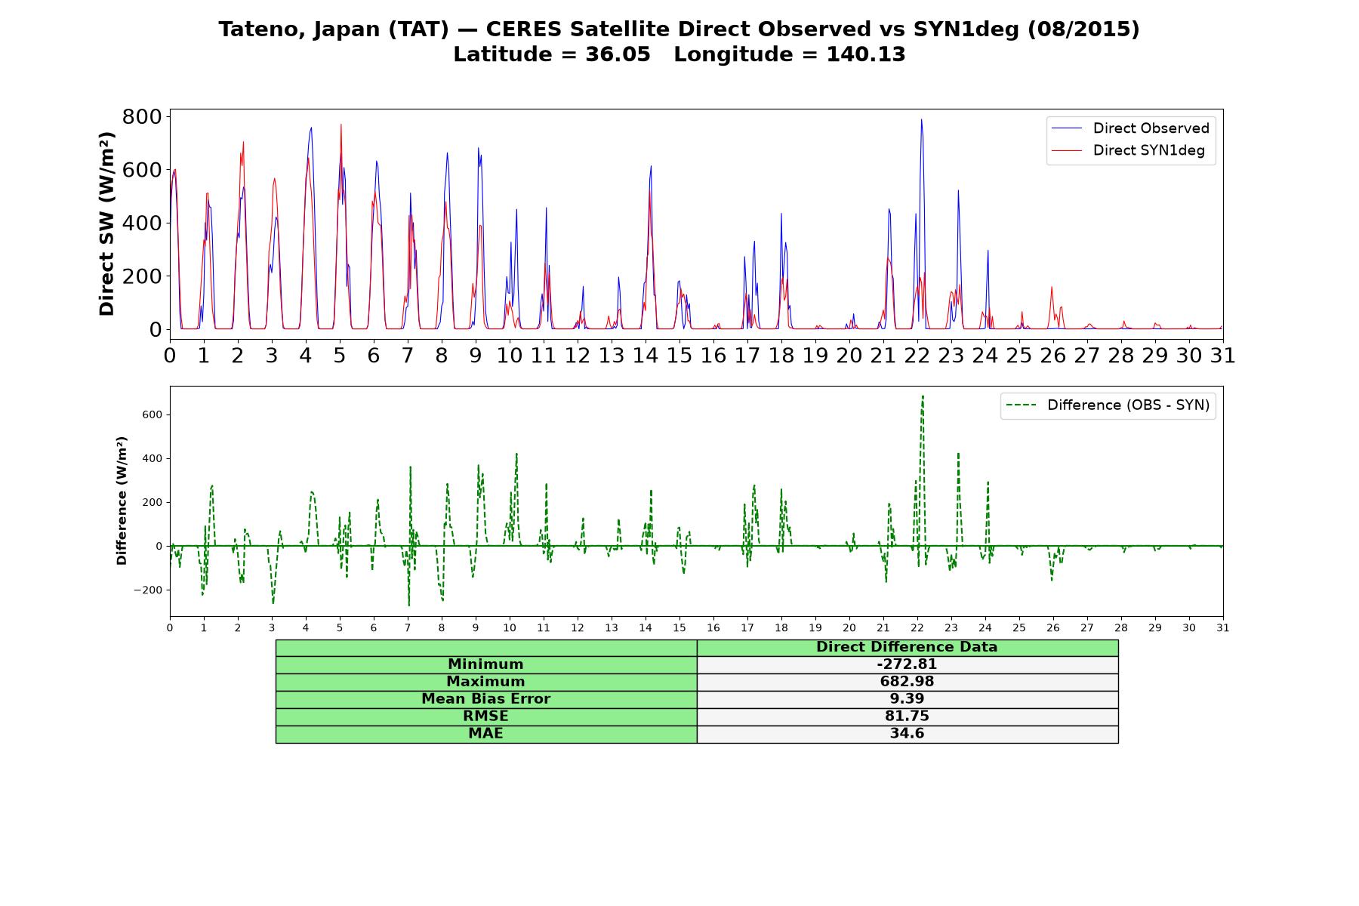Click the green dashed legend line sample
Screen dimensions: 1359x906
1021,405
